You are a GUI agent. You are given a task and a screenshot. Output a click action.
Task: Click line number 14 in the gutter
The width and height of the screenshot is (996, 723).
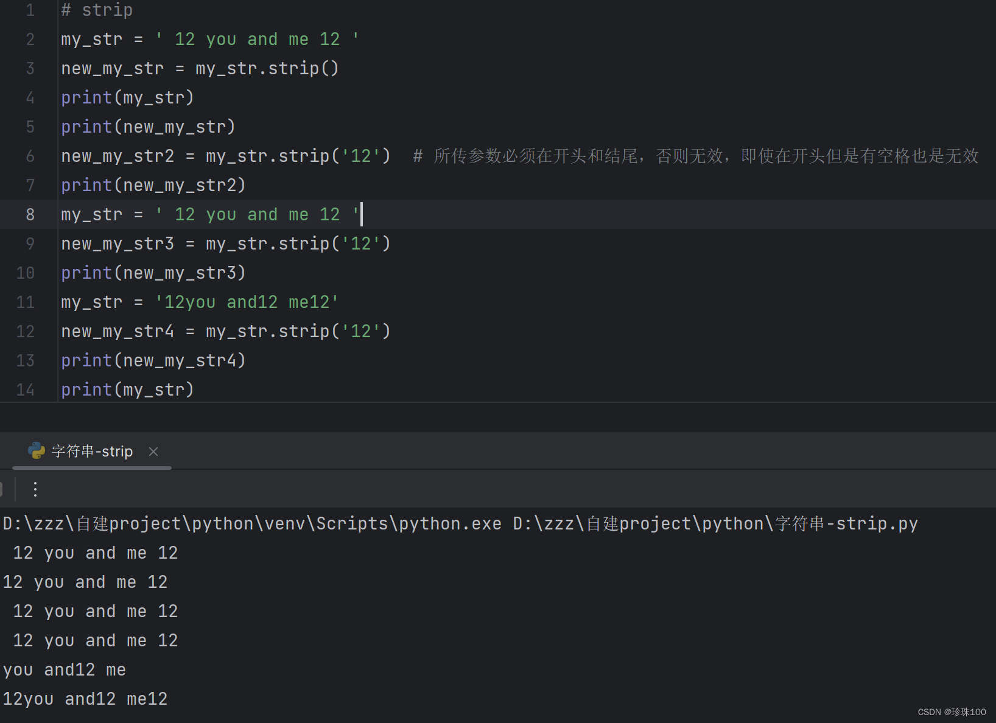click(25, 389)
